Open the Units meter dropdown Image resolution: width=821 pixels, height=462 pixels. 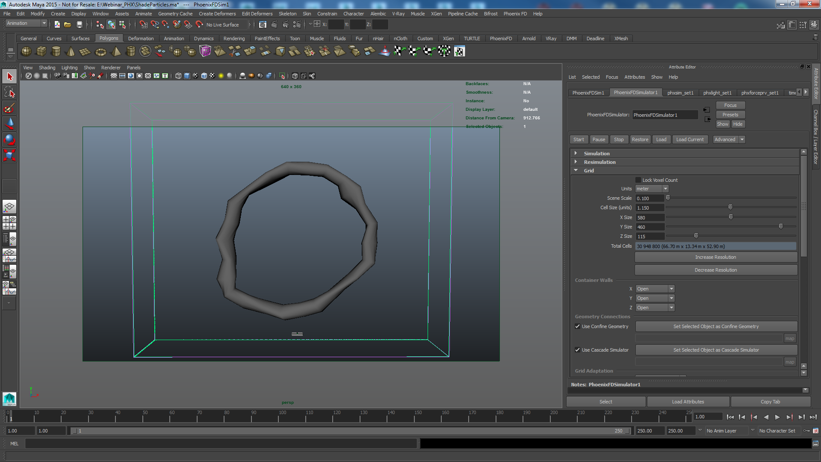coord(652,189)
